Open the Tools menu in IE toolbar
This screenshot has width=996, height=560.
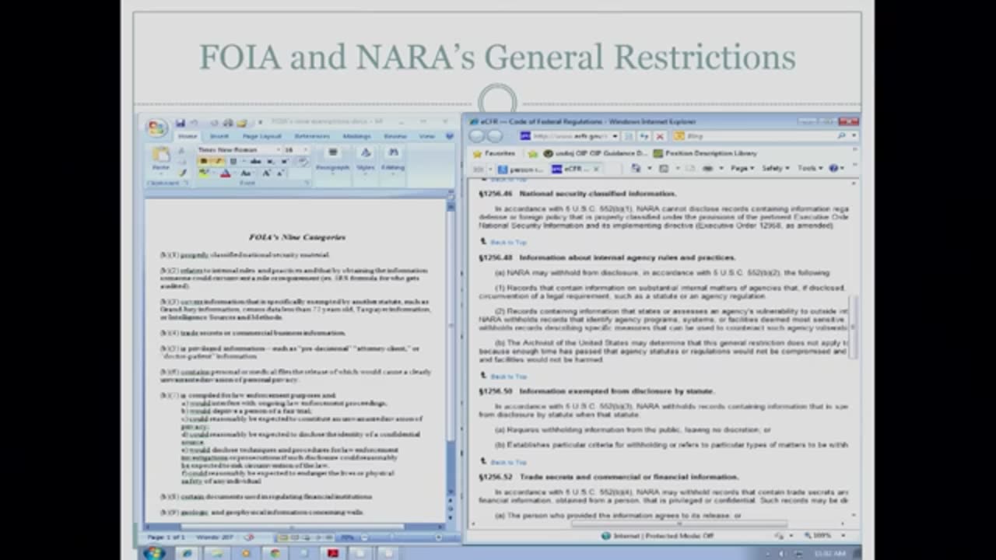click(x=809, y=169)
